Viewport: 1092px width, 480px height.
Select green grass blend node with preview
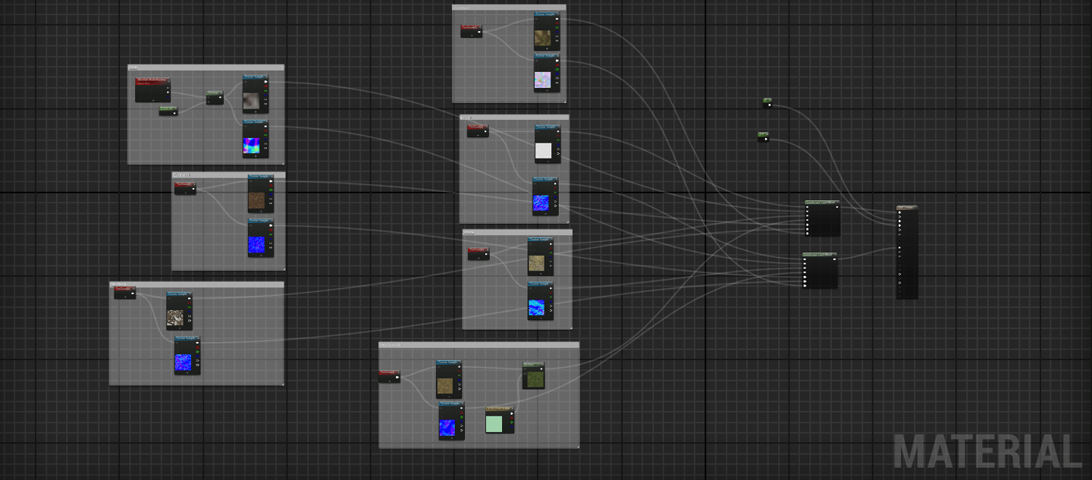tap(533, 375)
